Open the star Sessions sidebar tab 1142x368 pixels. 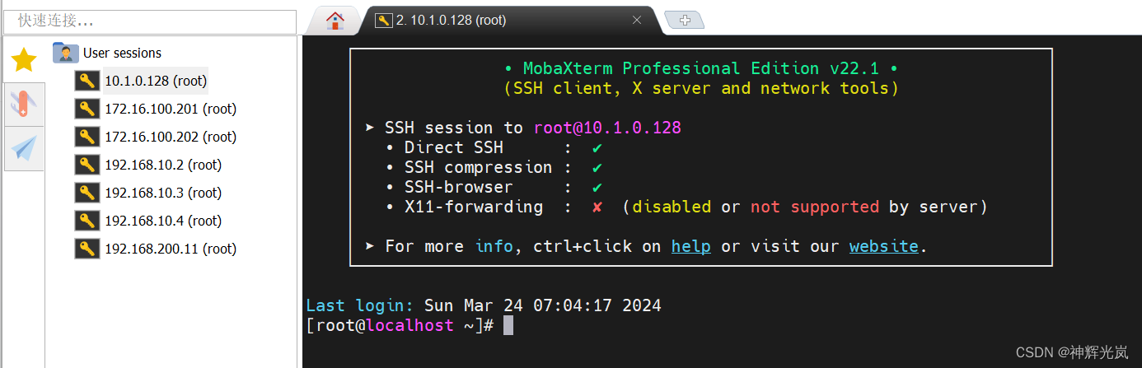coord(24,59)
